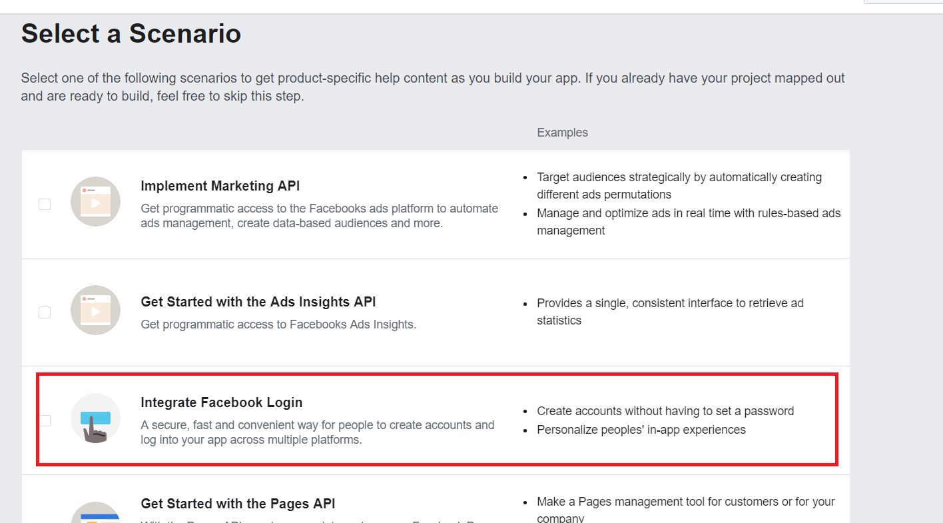Viewport: 943px width, 523px height.
Task: Enable the Integrate Facebook Login checkbox
Action: 45,420
